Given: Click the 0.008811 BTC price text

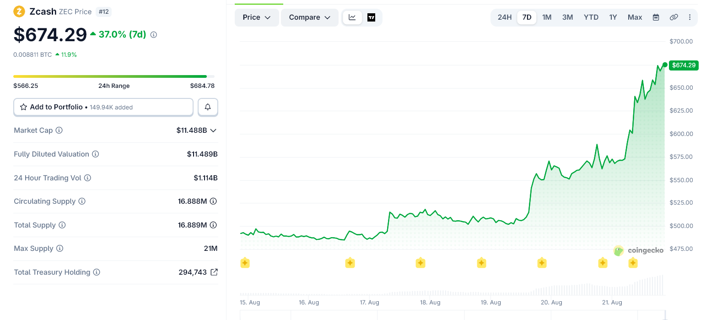Looking at the screenshot, I should (x=32, y=54).
